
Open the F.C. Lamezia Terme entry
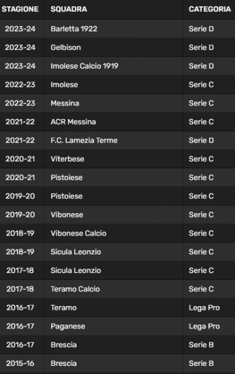coord(84,140)
